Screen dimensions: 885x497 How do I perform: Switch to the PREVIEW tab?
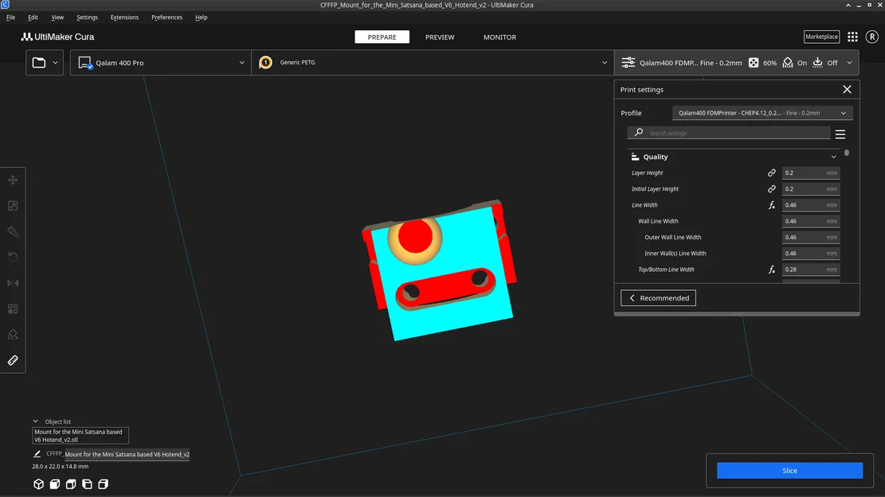pyautogui.click(x=440, y=37)
